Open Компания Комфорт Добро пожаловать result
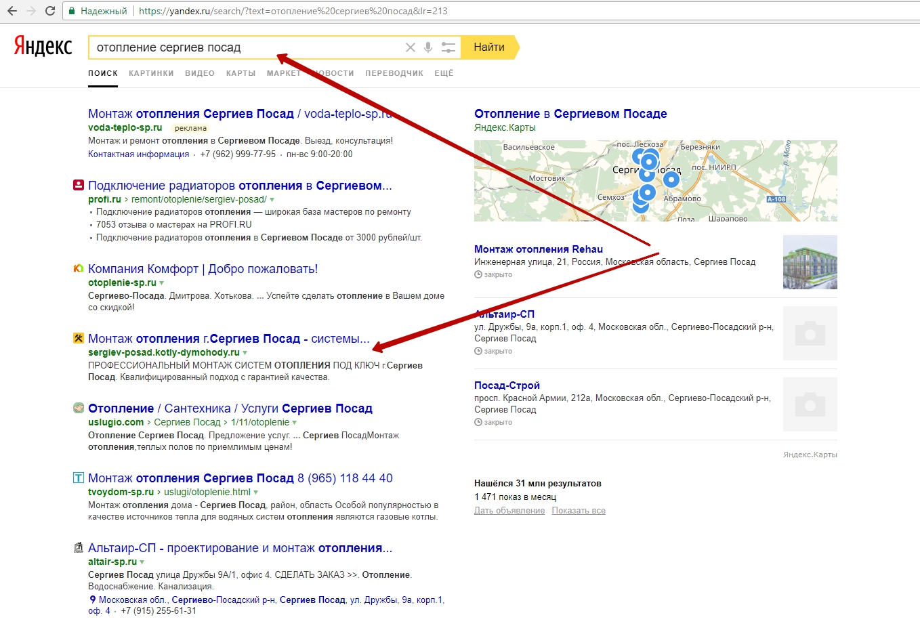The image size is (920, 630). coord(203,269)
